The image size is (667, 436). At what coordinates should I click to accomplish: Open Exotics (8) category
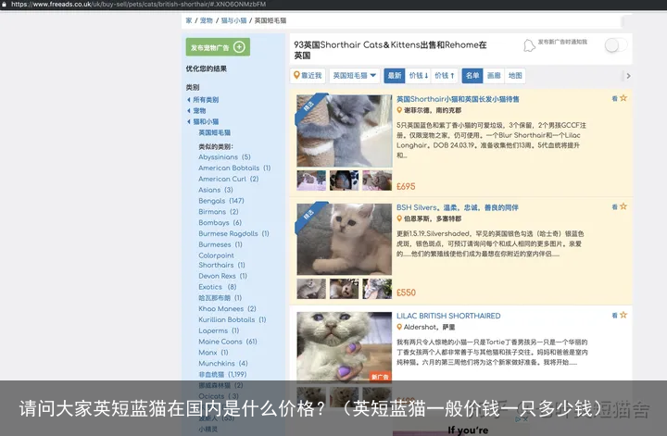click(218, 287)
